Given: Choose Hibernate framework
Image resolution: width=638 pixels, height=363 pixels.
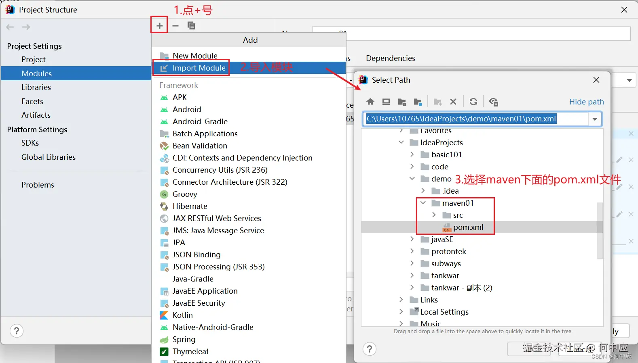Looking at the screenshot, I should point(190,206).
